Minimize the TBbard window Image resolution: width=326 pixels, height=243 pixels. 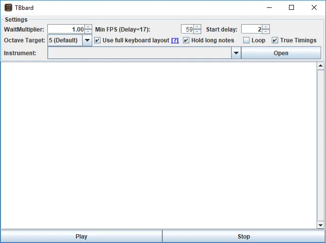(x=269, y=7)
